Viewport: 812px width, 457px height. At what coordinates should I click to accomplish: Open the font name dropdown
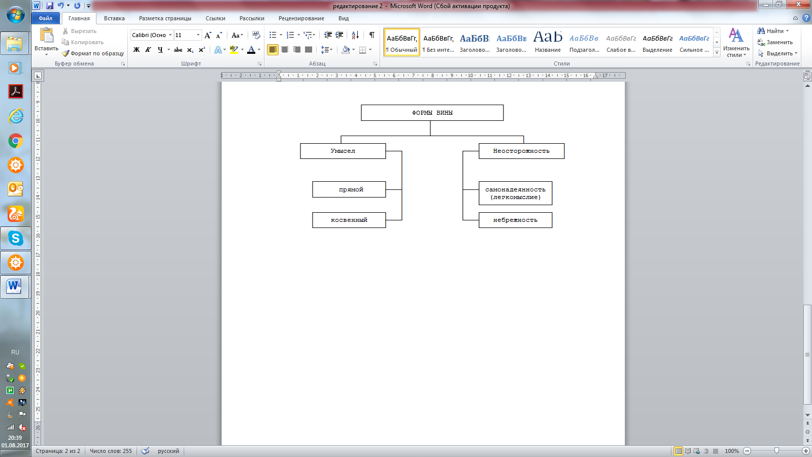tap(170, 35)
